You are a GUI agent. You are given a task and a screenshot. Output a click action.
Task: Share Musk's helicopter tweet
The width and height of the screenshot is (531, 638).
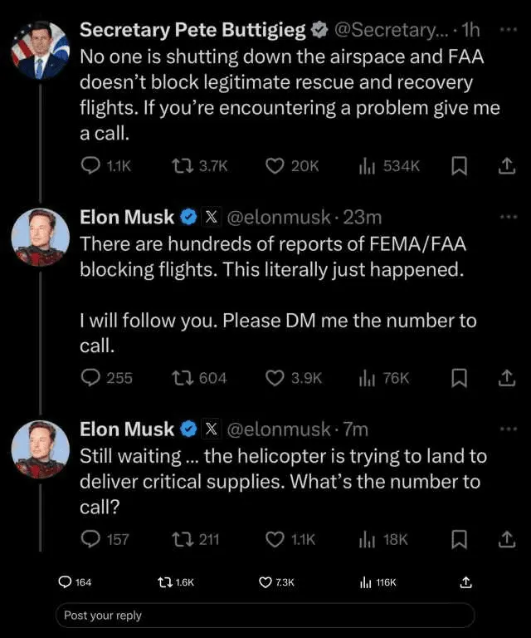coord(505,539)
